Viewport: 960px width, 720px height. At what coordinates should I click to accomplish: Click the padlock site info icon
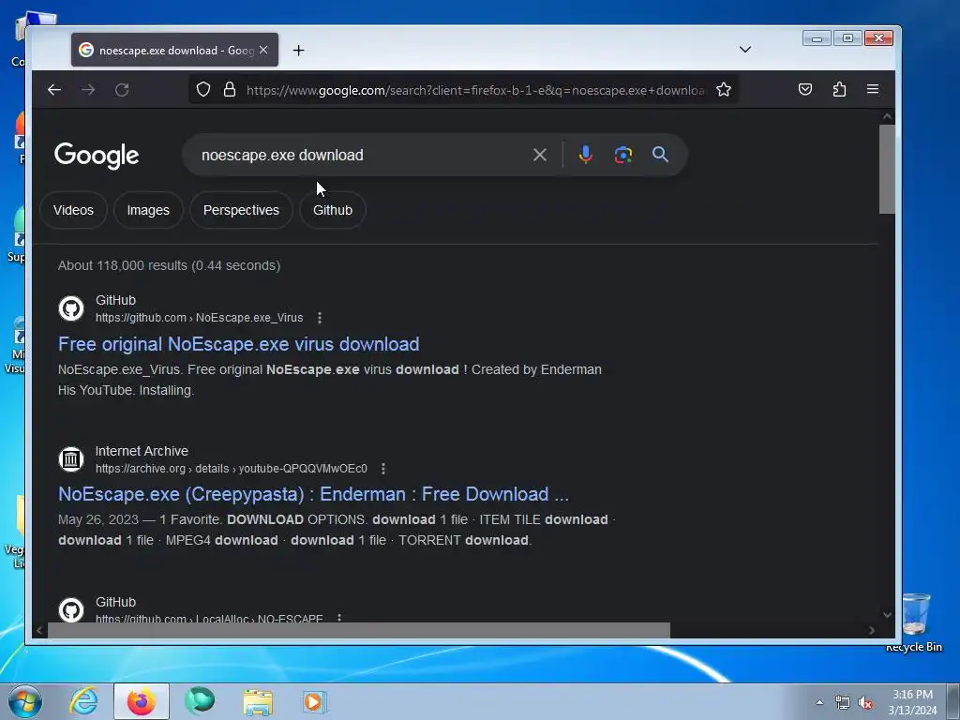[230, 90]
